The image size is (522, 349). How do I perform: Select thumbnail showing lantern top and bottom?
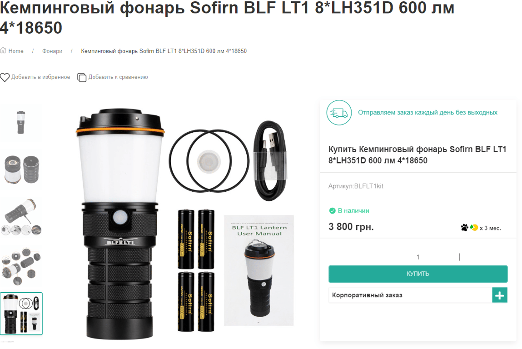tap(21, 170)
